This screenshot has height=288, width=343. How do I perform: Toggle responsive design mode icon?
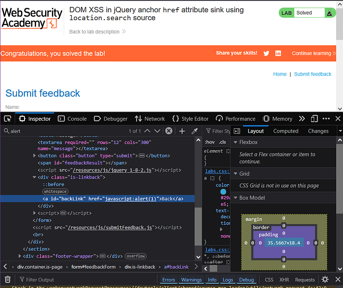(x=314, y=119)
